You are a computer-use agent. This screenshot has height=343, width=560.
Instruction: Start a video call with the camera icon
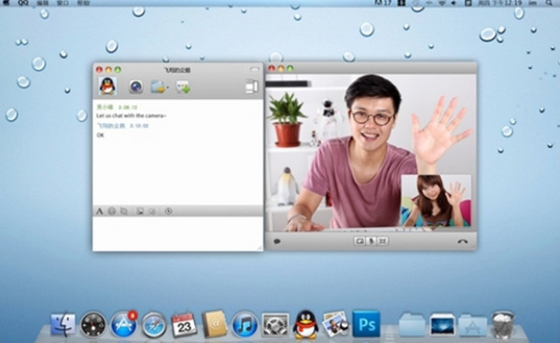(136, 87)
